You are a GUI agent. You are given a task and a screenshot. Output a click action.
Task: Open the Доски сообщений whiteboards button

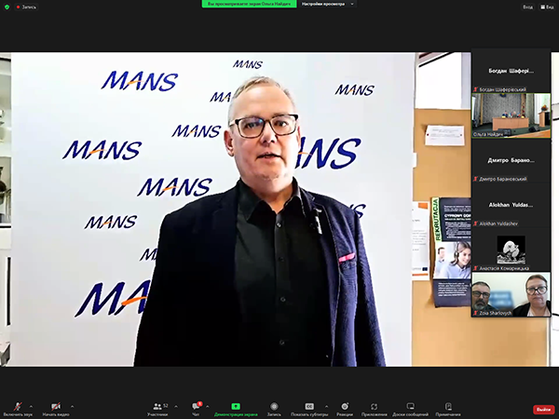tap(410, 409)
